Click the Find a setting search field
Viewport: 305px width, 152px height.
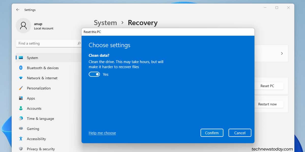coord(48,43)
